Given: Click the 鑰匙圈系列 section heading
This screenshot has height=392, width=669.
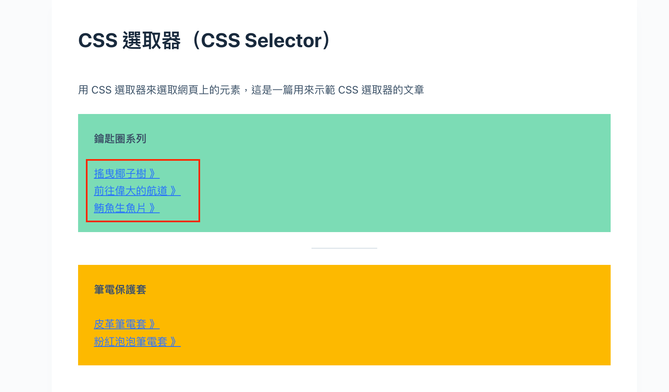Looking at the screenshot, I should coord(120,139).
